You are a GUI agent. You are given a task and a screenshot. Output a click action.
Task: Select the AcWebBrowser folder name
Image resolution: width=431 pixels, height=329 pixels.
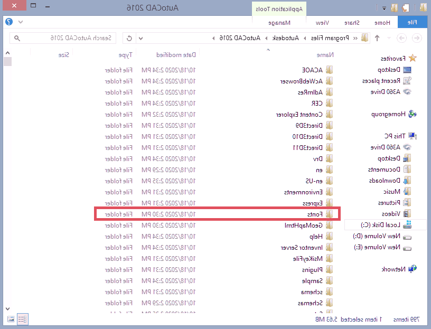click(x=301, y=81)
